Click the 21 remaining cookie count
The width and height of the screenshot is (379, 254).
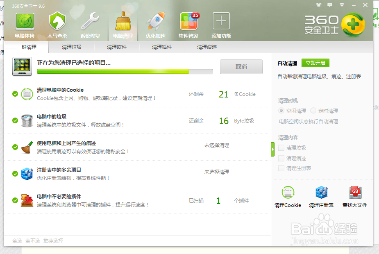[223, 94]
